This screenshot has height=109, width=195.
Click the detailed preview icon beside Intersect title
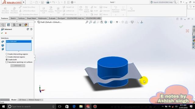(28, 29)
